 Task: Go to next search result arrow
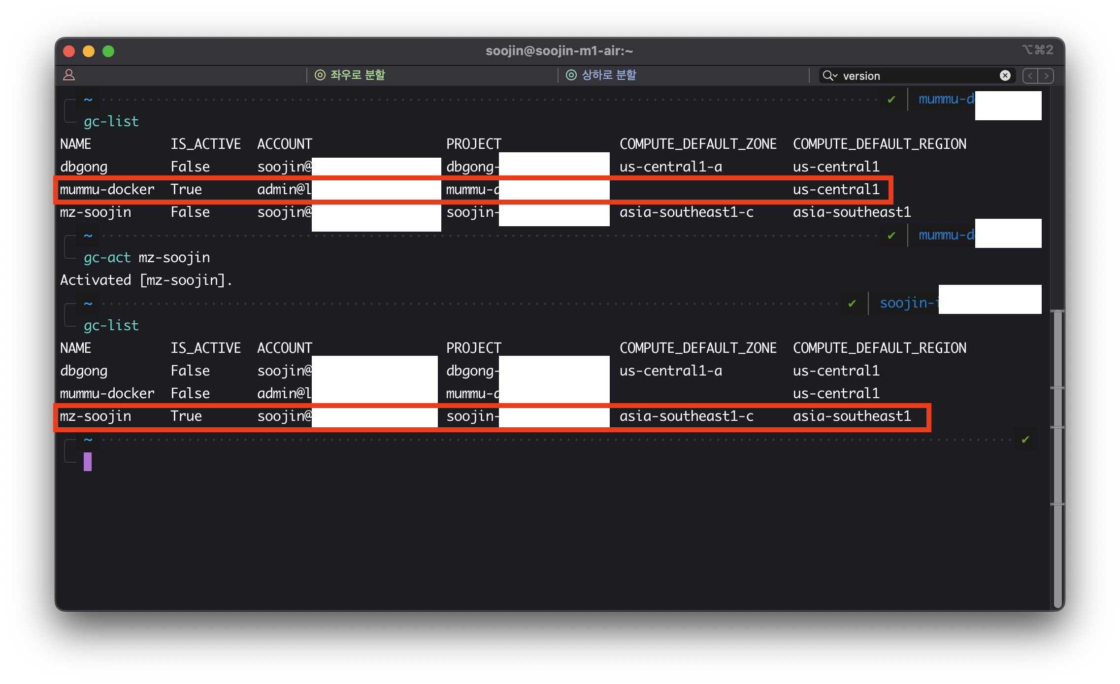(1046, 76)
